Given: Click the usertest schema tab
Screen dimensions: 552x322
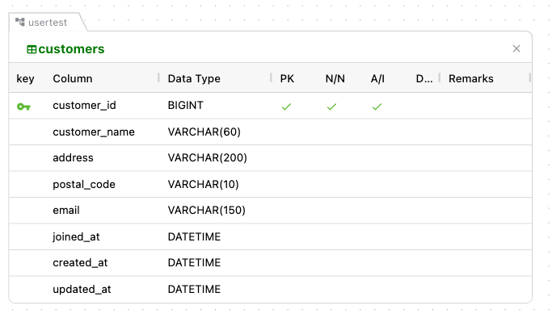Looking at the screenshot, I should coord(47,23).
